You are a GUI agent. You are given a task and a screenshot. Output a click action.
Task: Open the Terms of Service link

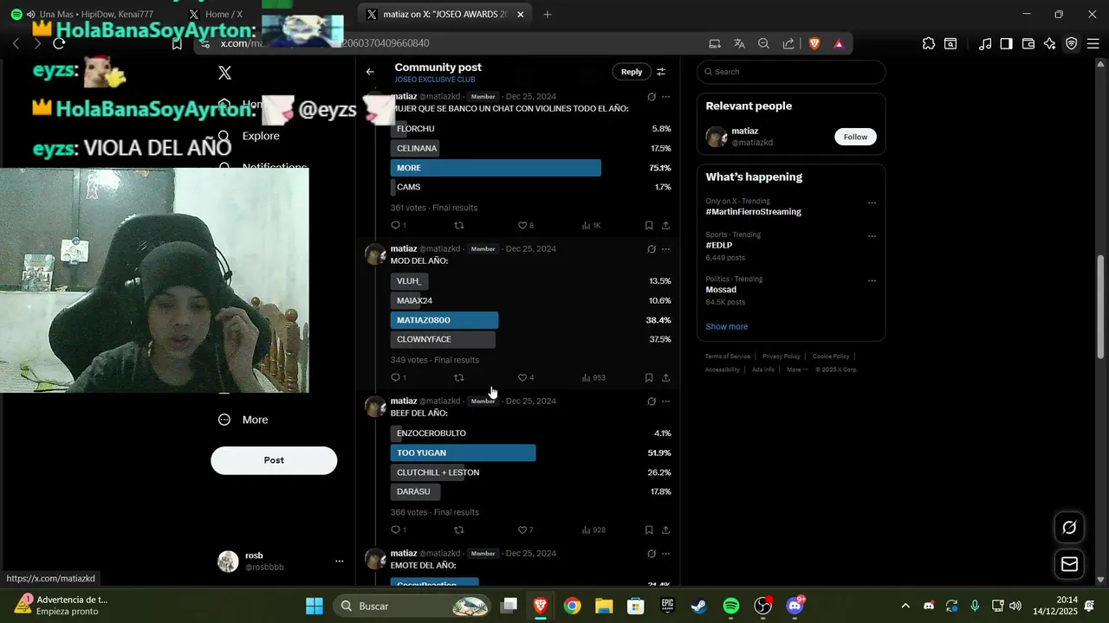pyautogui.click(x=728, y=356)
